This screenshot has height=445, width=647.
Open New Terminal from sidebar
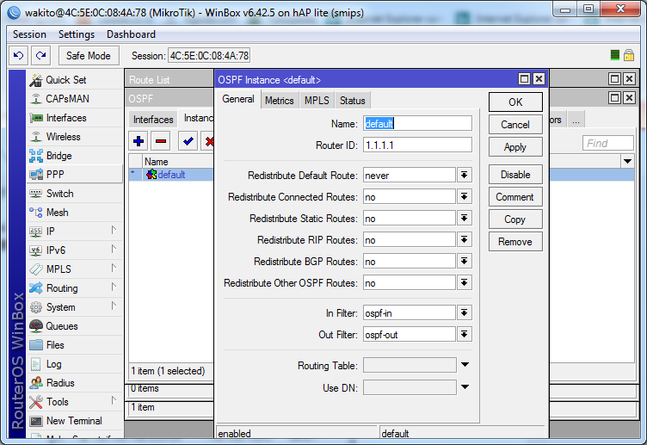click(x=75, y=421)
